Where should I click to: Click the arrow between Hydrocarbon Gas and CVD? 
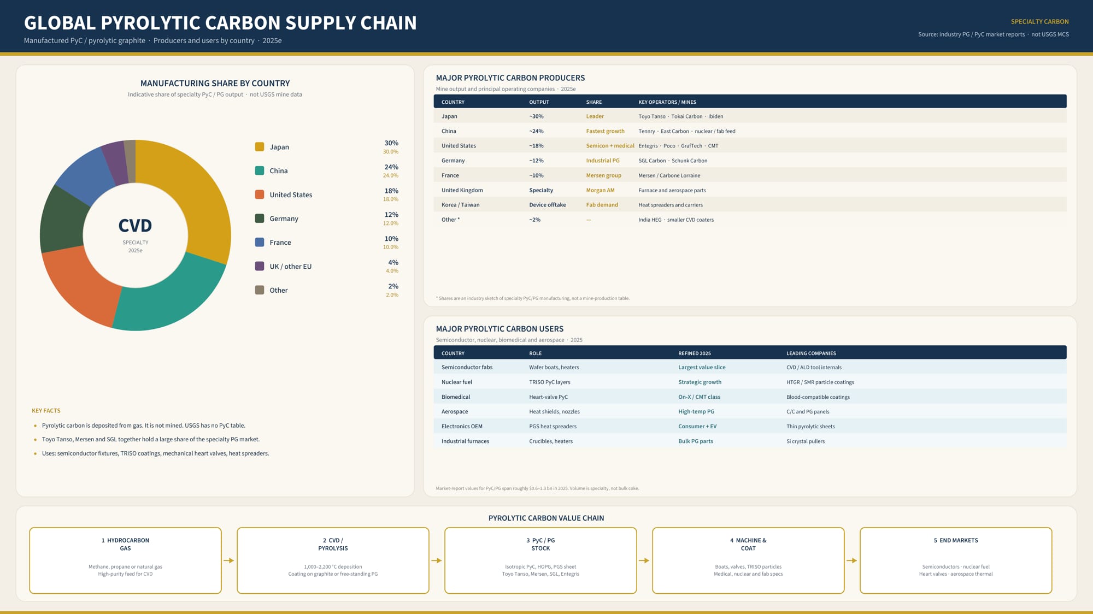229,560
